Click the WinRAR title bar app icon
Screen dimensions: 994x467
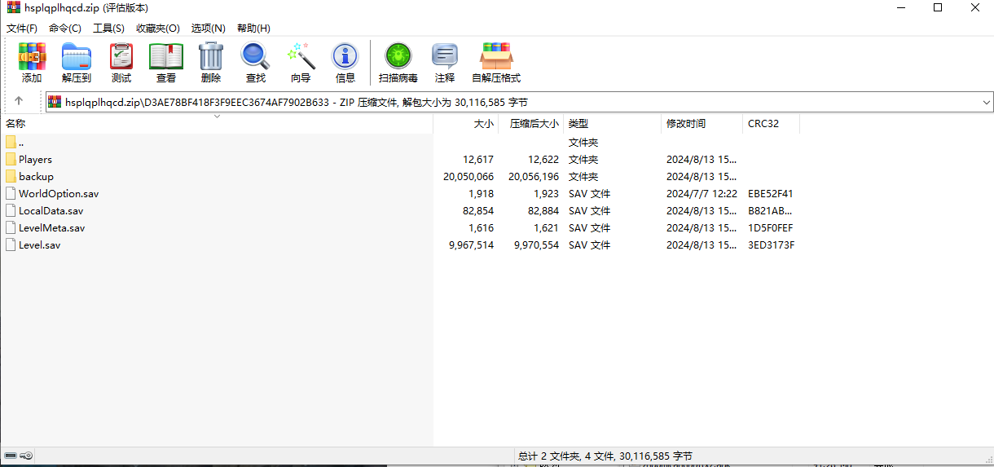13,7
